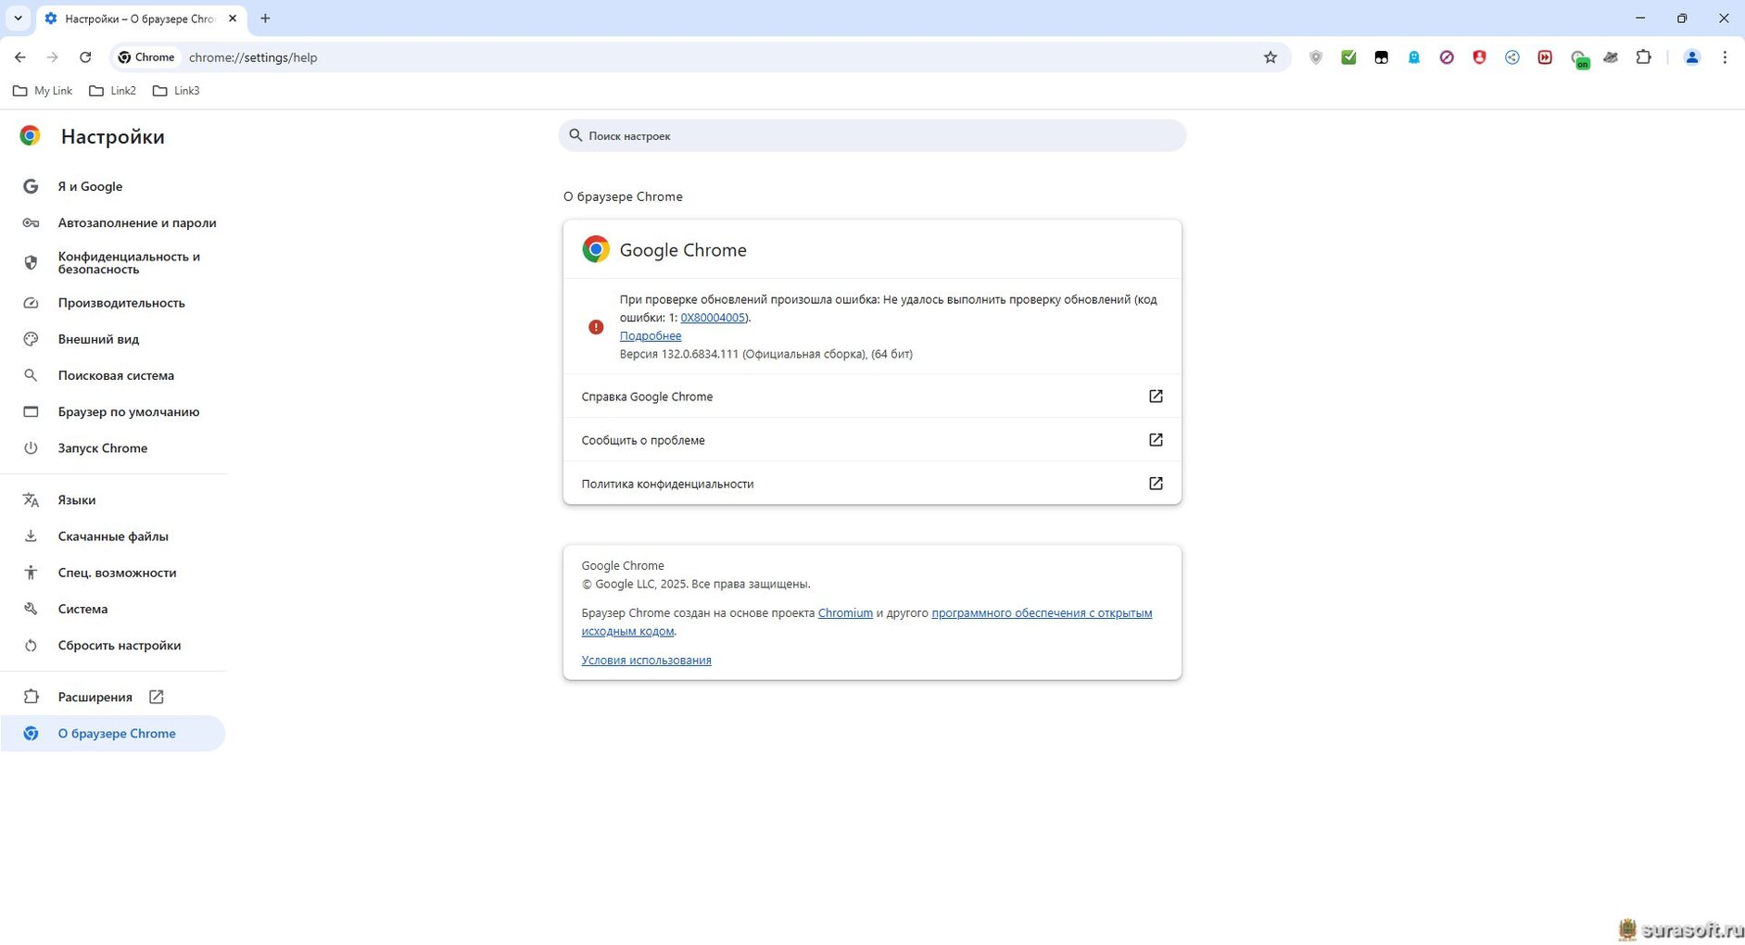Open Chrome's three-dot main menu
This screenshot has height=945, width=1745.
click(1725, 57)
